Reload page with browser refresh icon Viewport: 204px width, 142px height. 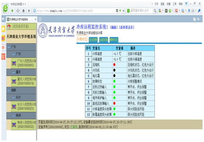point(18,11)
